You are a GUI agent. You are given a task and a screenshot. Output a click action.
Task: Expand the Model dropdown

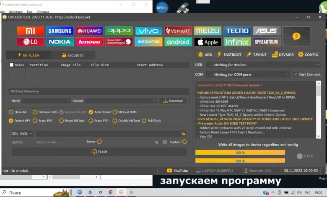click(x=46, y=101)
